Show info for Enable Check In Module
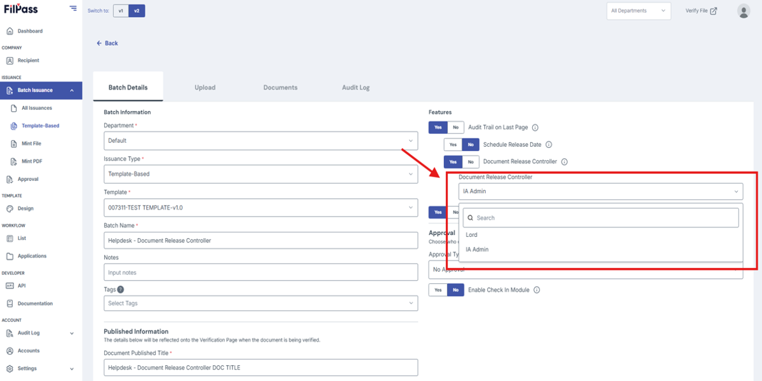This screenshot has width=762, height=381. [537, 290]
